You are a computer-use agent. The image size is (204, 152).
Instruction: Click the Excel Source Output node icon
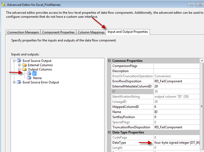pos(19,61)
